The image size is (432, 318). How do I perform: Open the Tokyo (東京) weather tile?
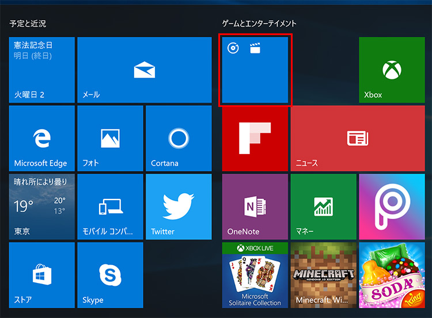[41, 206]
